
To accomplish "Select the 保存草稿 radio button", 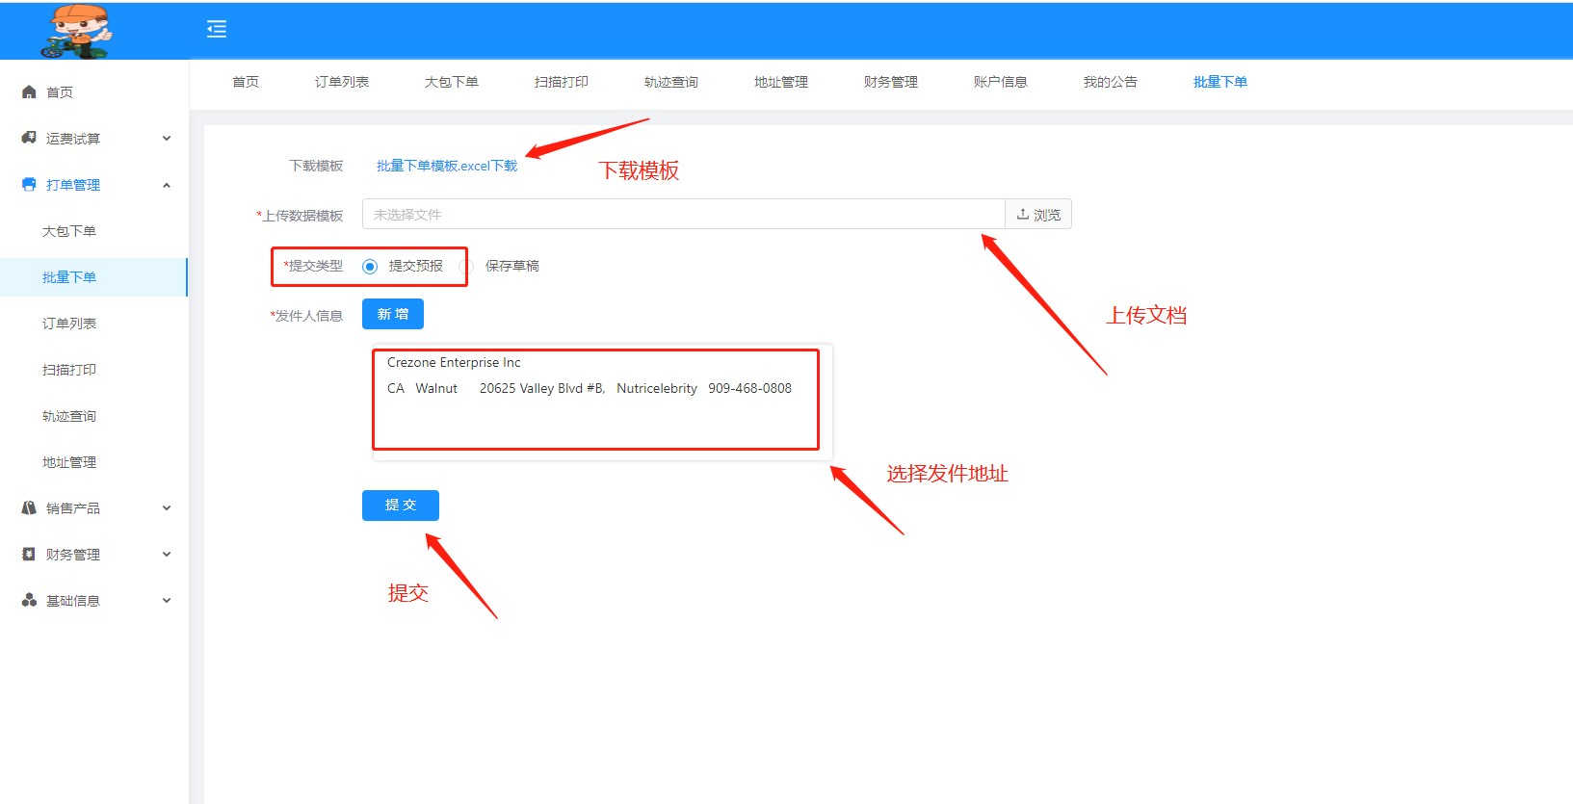I will (x=466, y=267).
